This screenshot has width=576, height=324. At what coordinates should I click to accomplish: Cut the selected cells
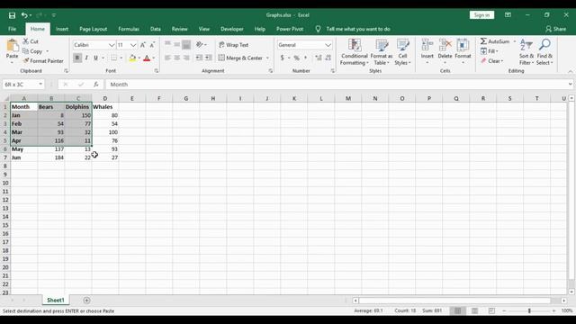[x=31, y=41]
